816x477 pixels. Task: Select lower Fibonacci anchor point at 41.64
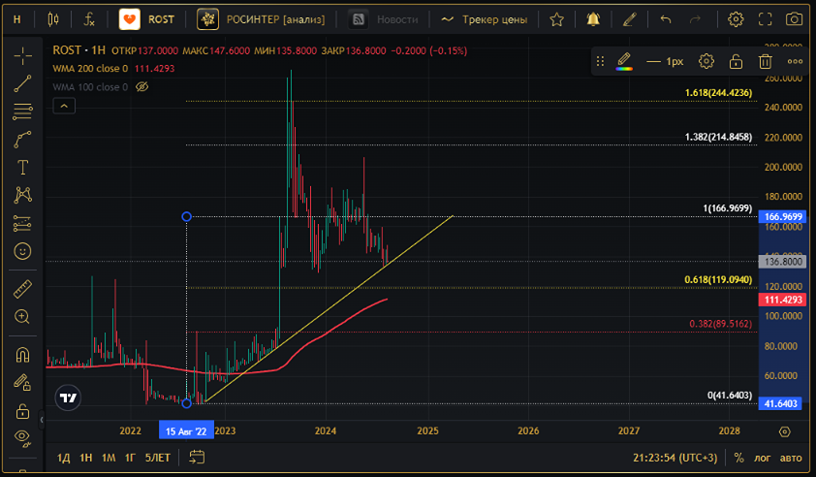[186, 403]
